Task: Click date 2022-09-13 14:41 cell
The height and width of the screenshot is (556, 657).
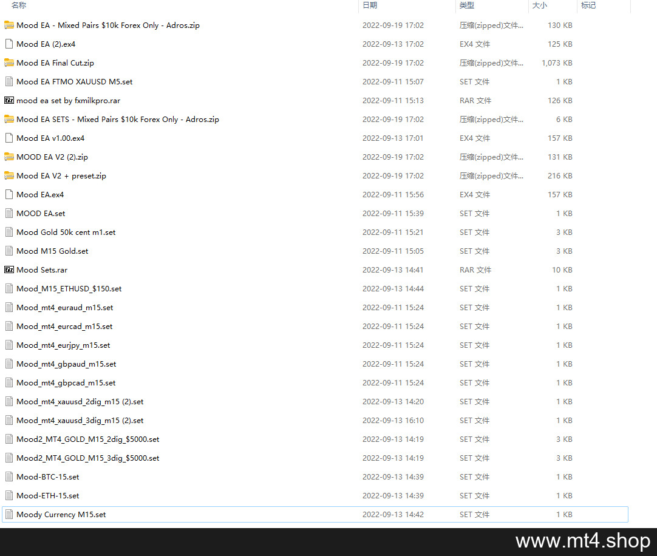Action: (393, 270)
